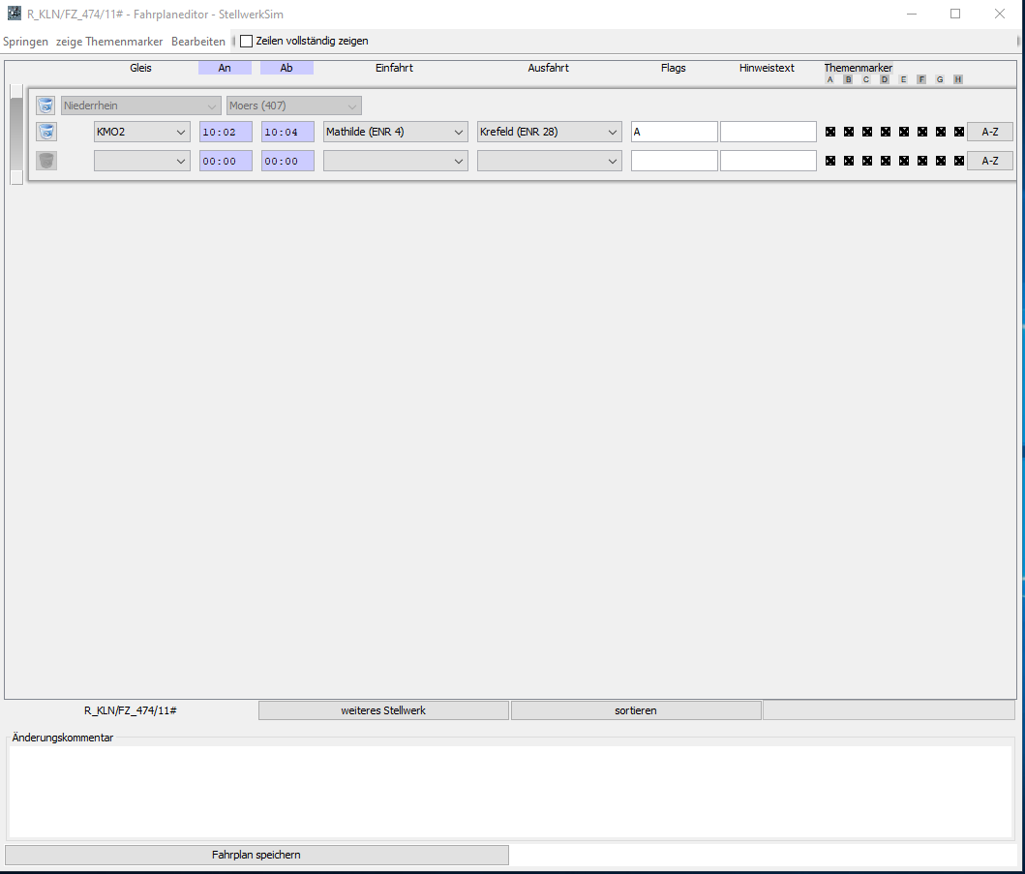The height and width of the screenshot is (874, 1025).
Task: Click the 'Fahrplan speichern' button
Action: pos(256,855)
